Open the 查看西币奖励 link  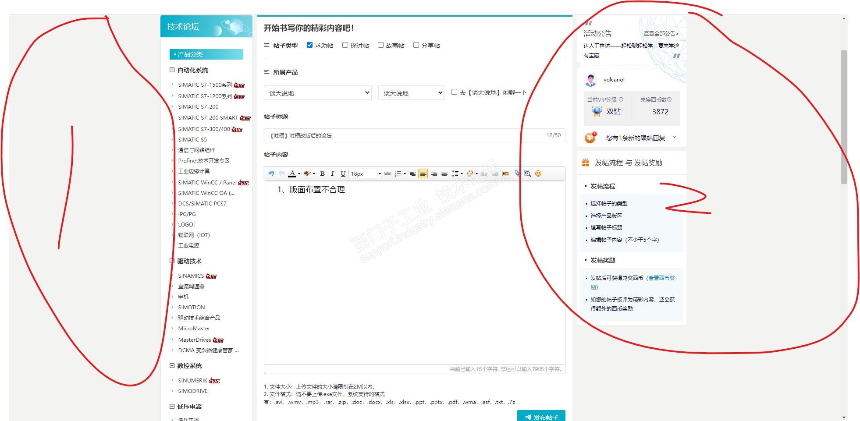633,282
